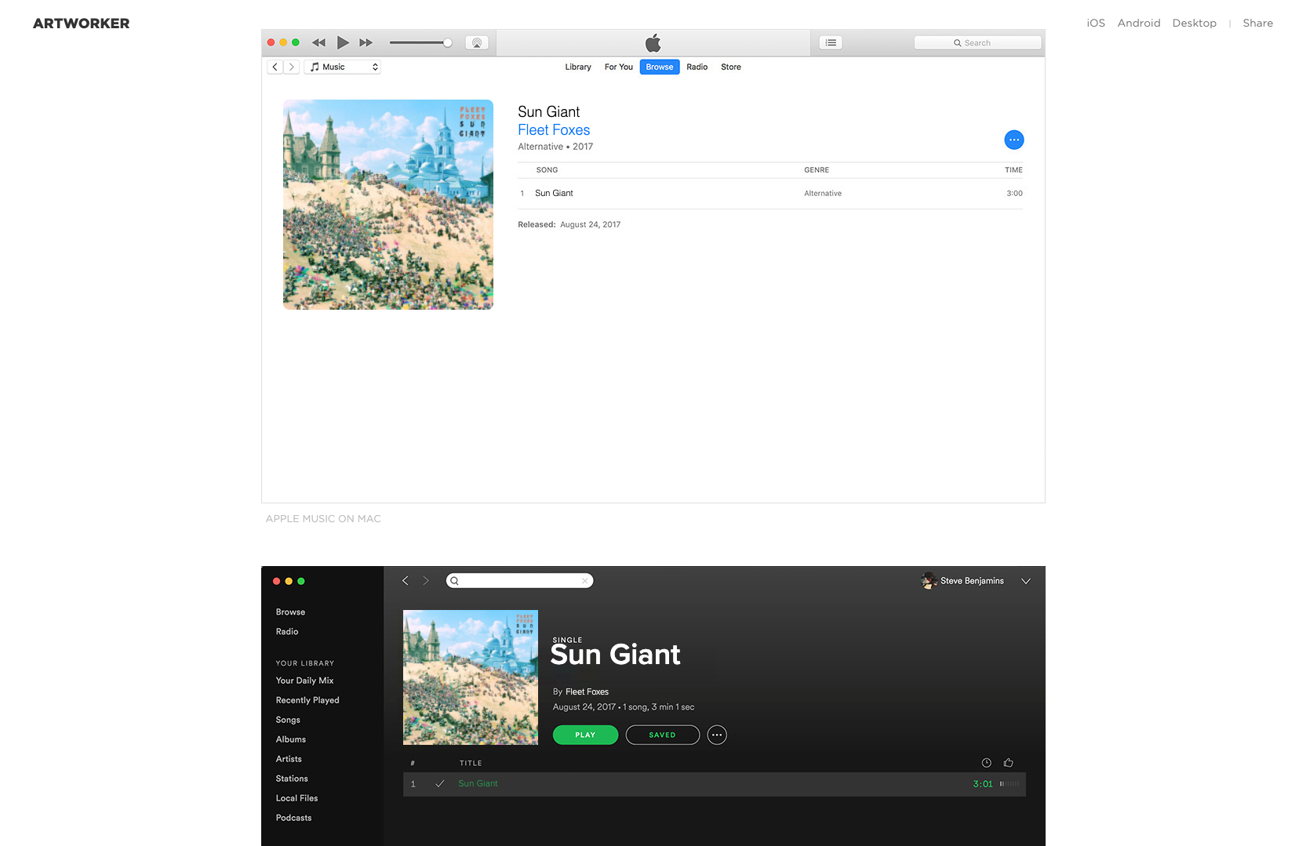Open Spotify more options ellipsis circle
This screenshot has height=846, width=1306.
[x=717, y=735]
